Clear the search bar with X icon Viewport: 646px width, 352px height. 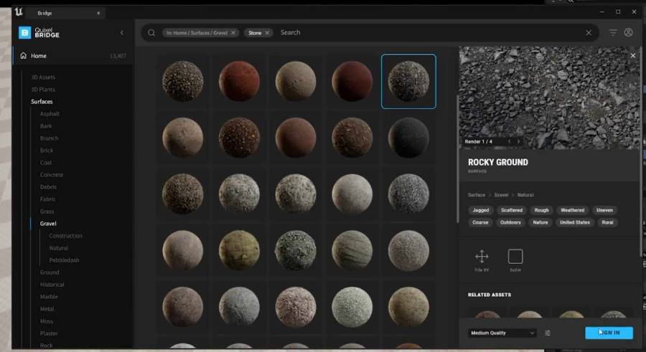589,32
